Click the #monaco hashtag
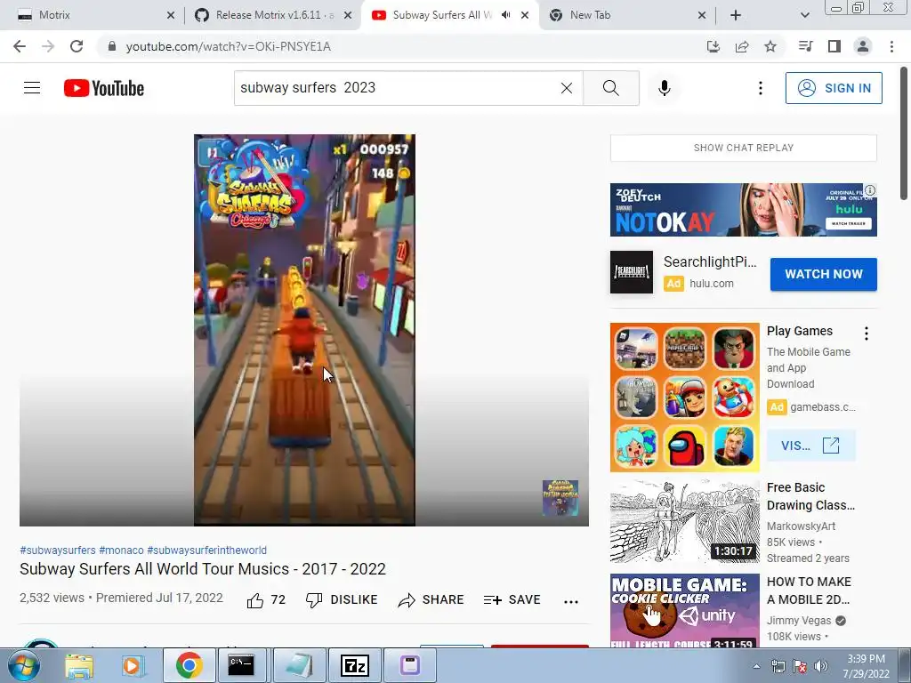 [x=121, y=550]
